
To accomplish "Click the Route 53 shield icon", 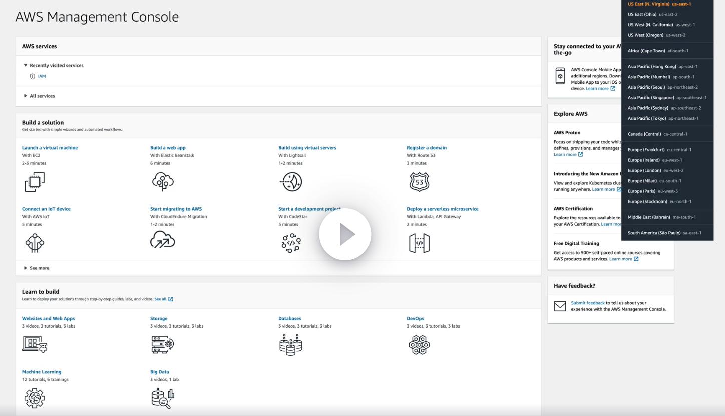I will pyautogui.click(x=419, y=182).
